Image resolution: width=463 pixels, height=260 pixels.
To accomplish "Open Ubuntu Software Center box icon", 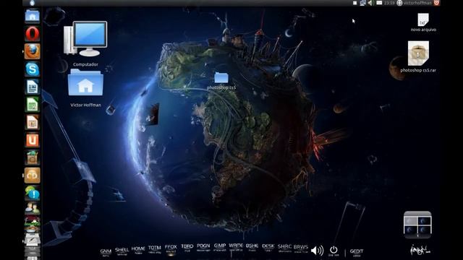I will tap(32, 157).
